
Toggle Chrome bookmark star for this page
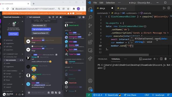tap(68, 9)
